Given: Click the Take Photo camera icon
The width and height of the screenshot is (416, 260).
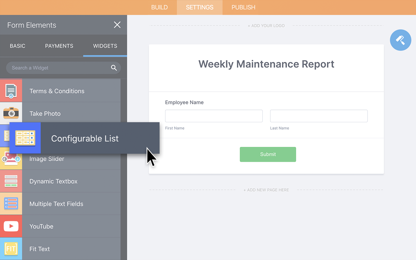Looking at the screenshot, I should coord(11,113).
